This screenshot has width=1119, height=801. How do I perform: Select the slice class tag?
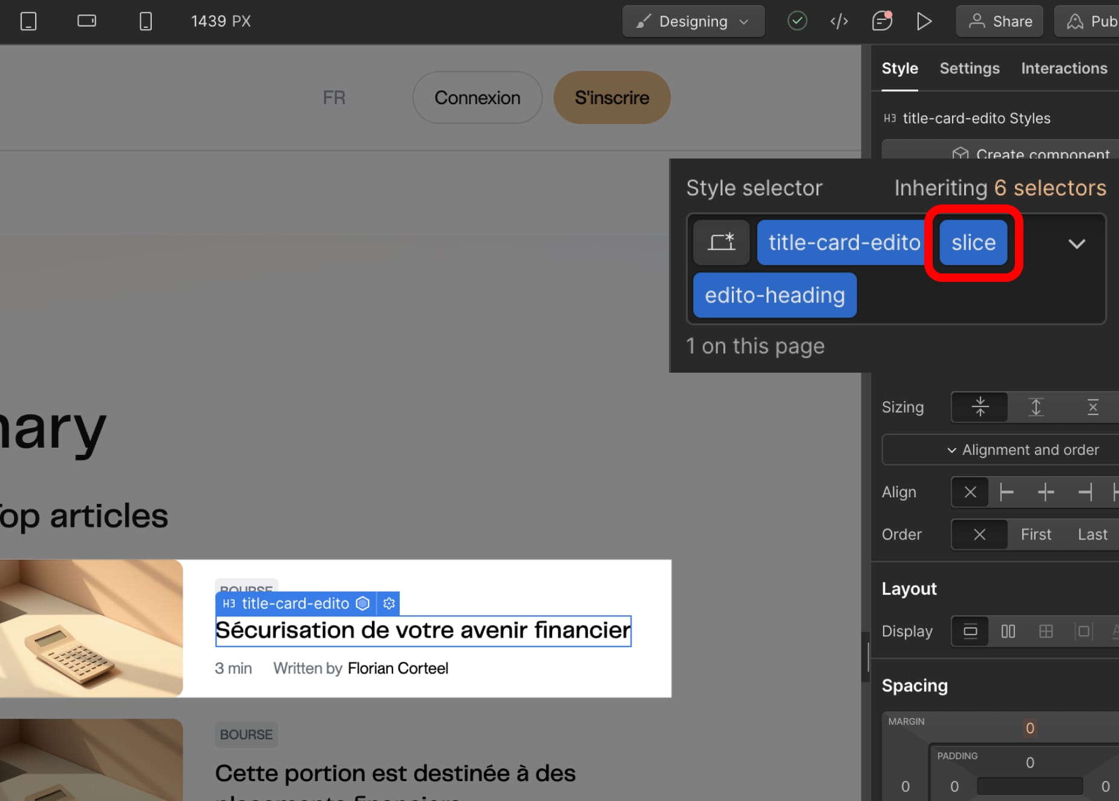click(973, 243)
